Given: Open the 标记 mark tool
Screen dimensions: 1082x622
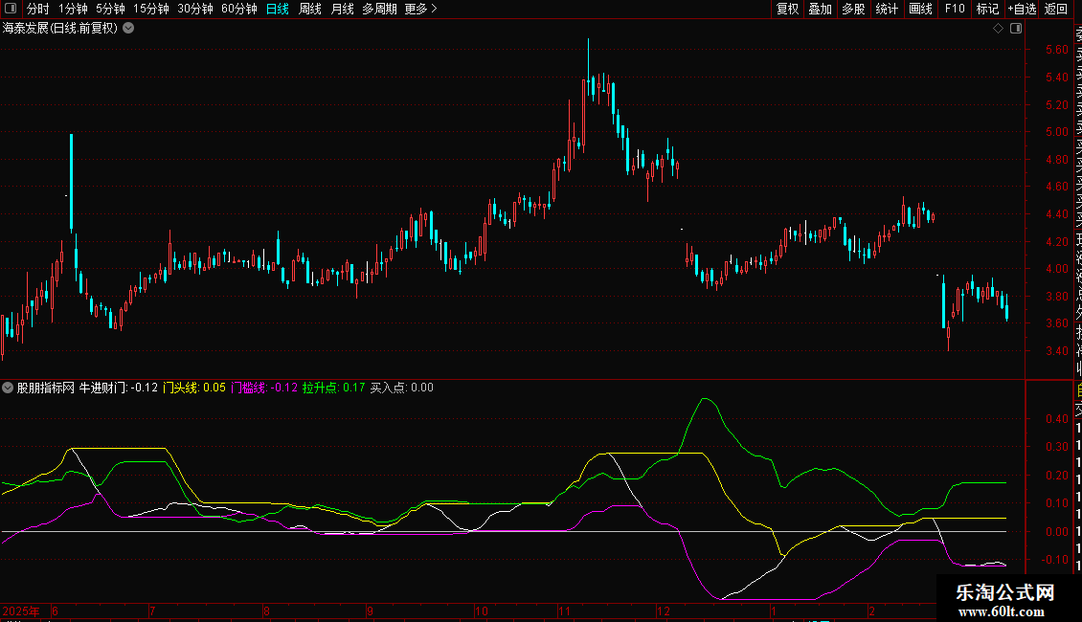Looking at the screenshot, I should (987, 9).
